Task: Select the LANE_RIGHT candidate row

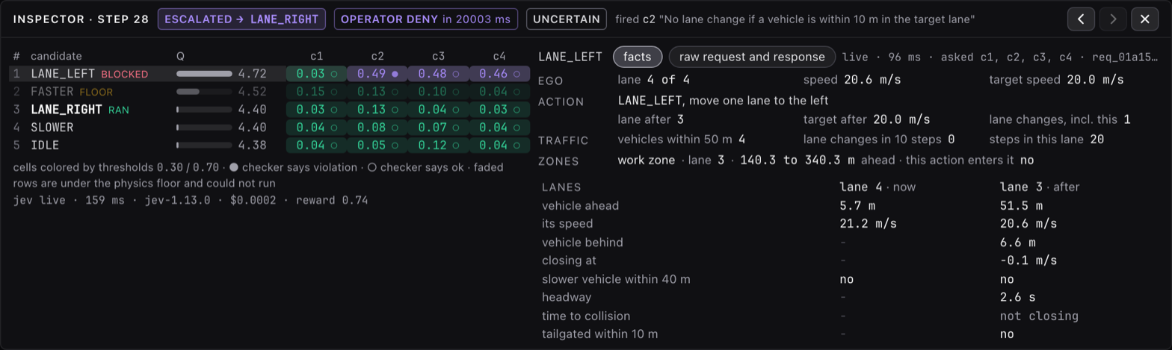Action: click(270, 110)
